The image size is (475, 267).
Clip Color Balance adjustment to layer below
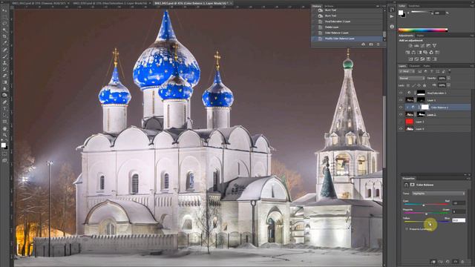433,262
